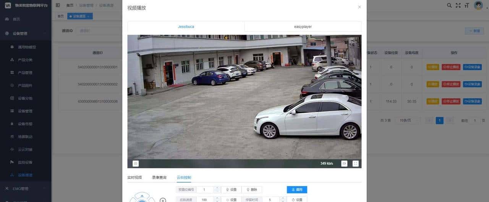The width and height of the screenshot is (489, 202).
Task: Click the 首页 page tag under the breadcrumb
Action: click(x=60, y=16)
